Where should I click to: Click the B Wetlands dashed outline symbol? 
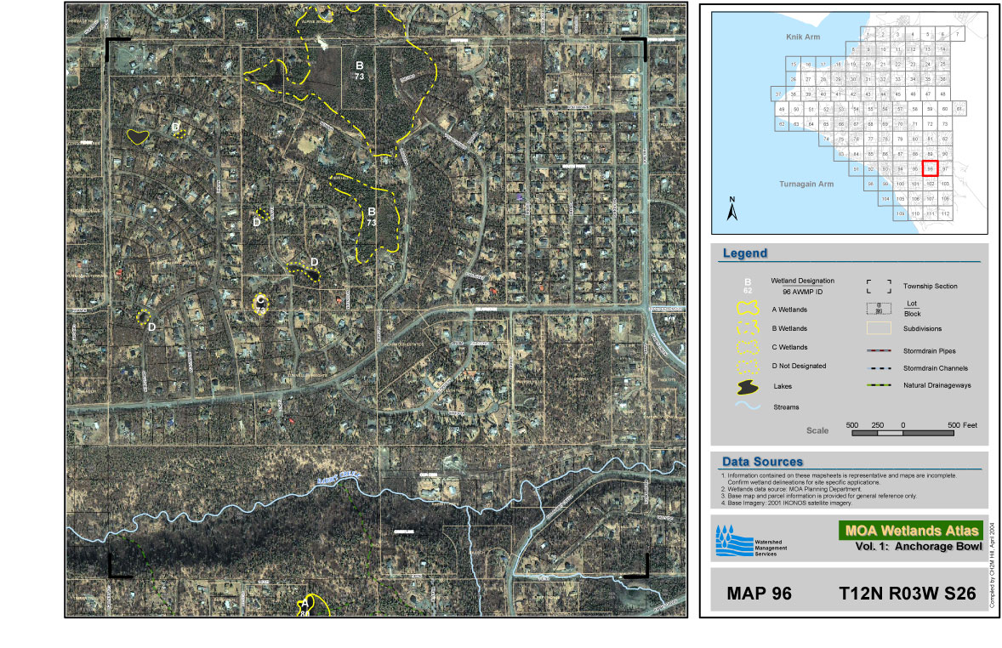748,329
